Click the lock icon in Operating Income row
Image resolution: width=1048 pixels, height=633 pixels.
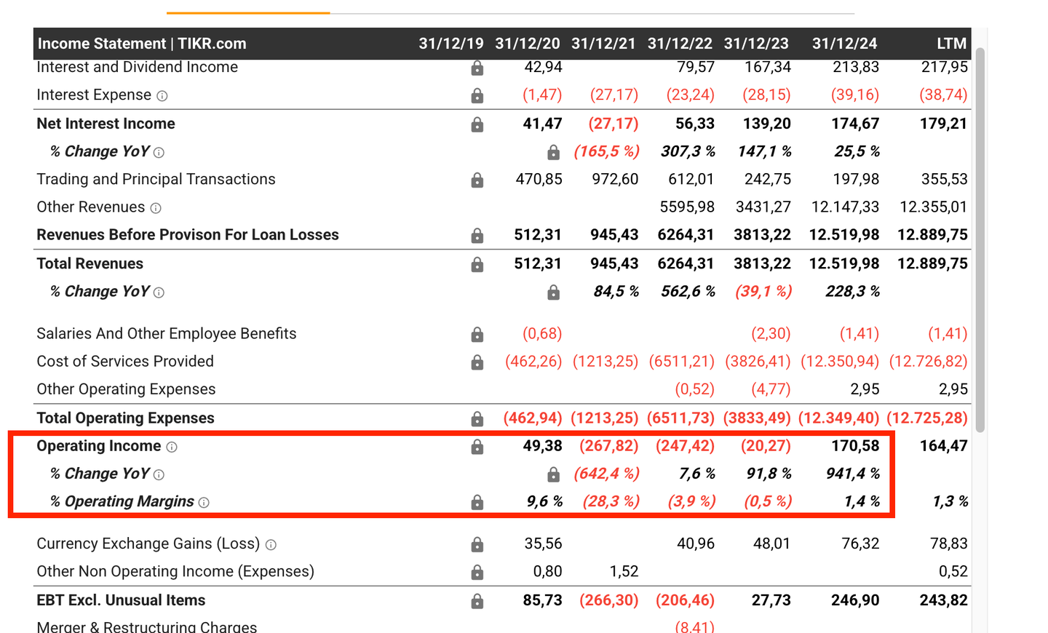click(x=477, y=447)
